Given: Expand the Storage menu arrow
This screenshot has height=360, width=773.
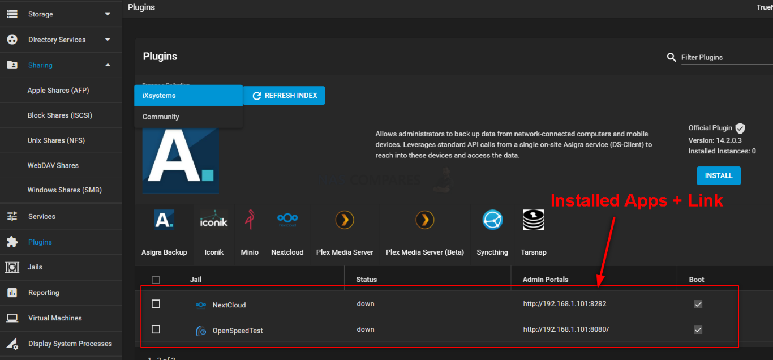Looking at the screenshot, I should [108, 14].
